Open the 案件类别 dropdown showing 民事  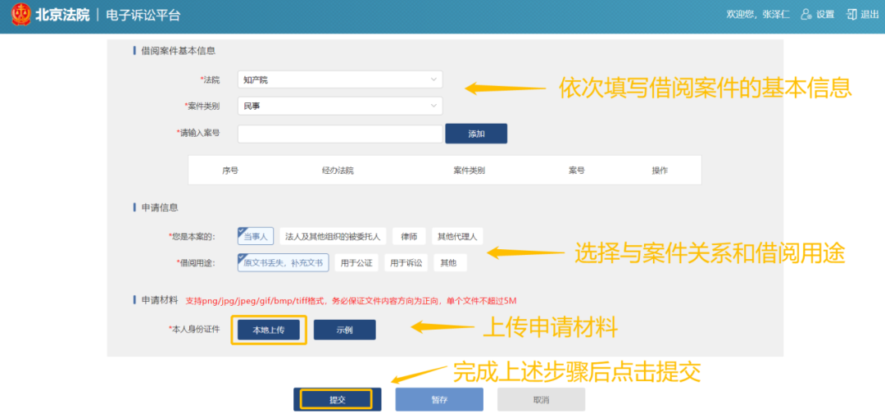click(x=340, y=106)
